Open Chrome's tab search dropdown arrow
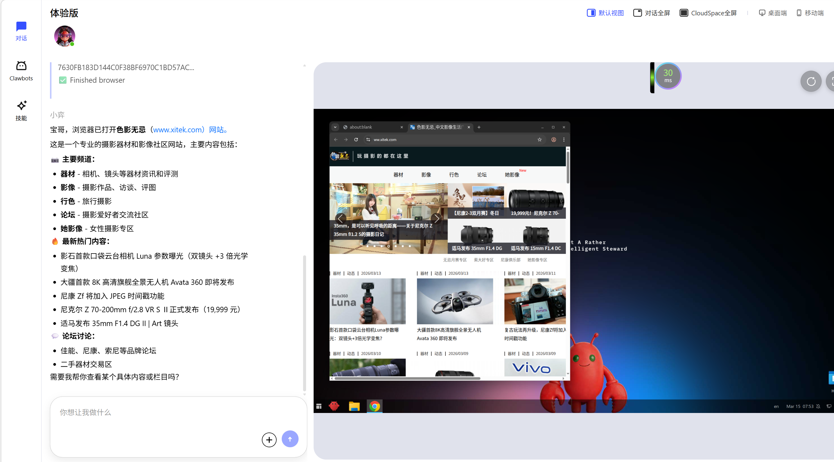Viewport: 834px width, 462px height. click(x=335, y=127)
